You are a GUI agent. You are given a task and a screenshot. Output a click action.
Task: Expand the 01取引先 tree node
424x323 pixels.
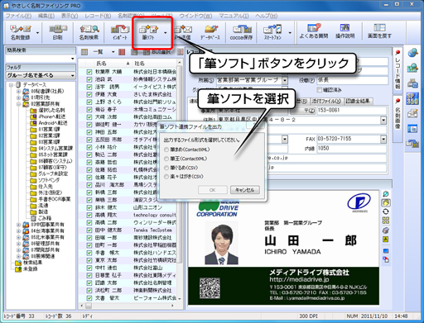(x=18, y=97)
